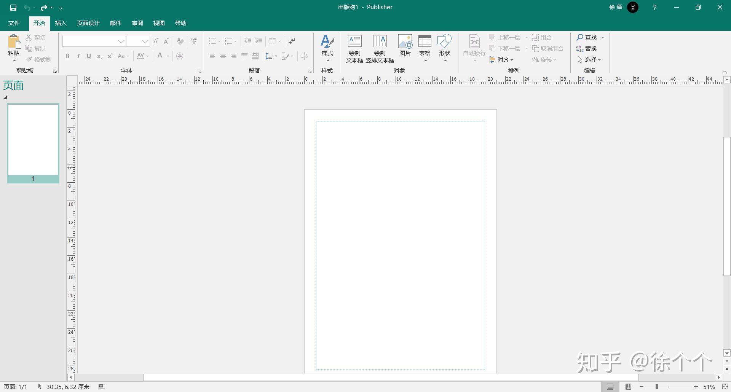Toggle align text left

pyautogui.click(x=212, y=56)
